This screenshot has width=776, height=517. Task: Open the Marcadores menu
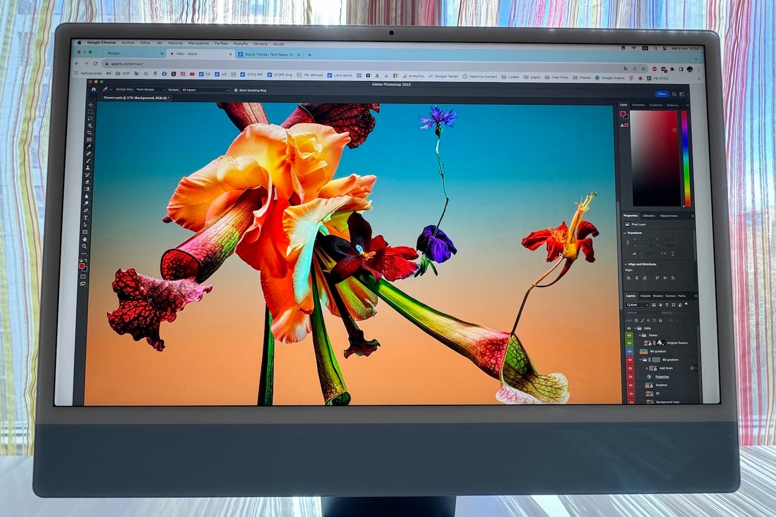199,43
